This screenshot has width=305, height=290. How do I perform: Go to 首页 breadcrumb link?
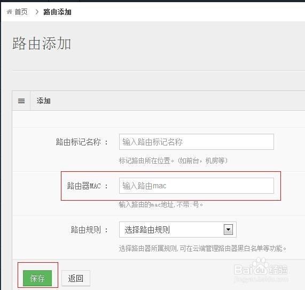click(21, 12)
